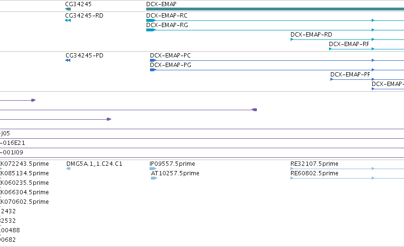This screenshot has height=247, width=404.
Task: Click the purple clone label ending J05
Action: coord(5,133)
